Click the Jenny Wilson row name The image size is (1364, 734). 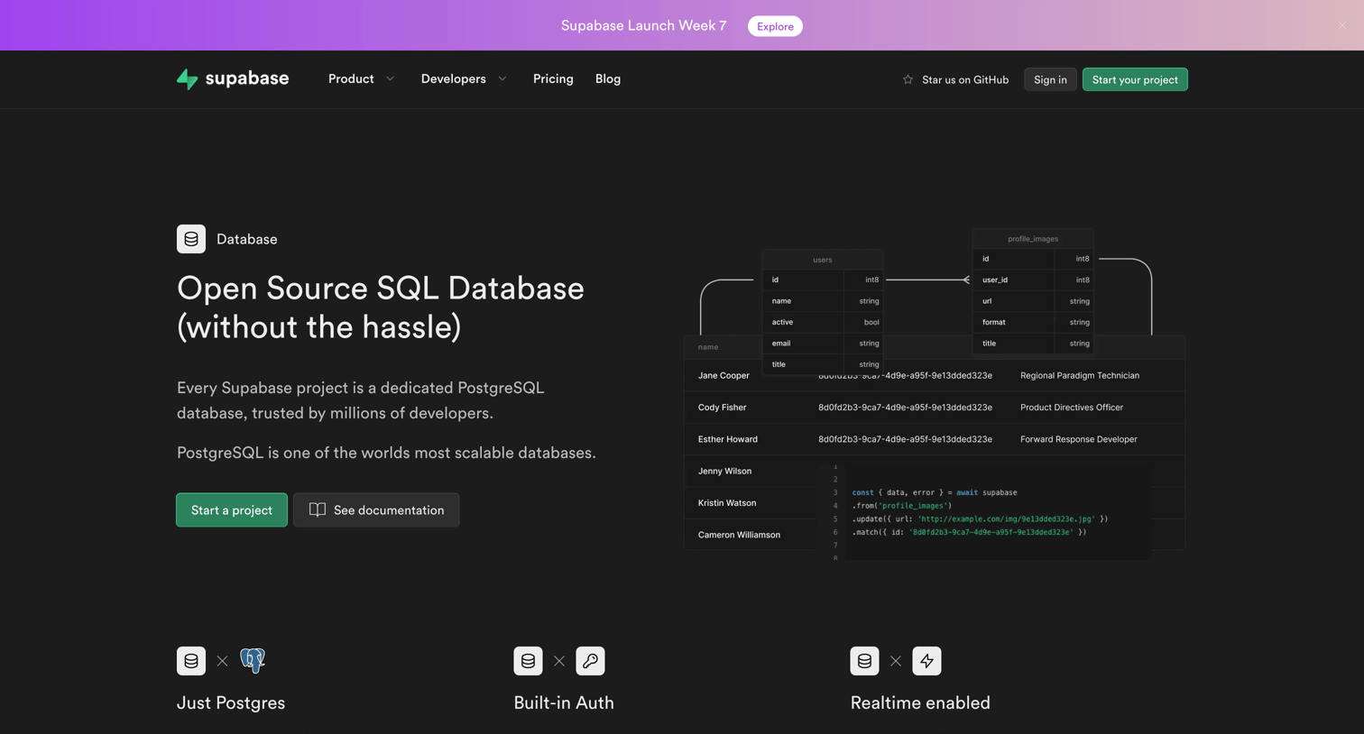(724, 471)
